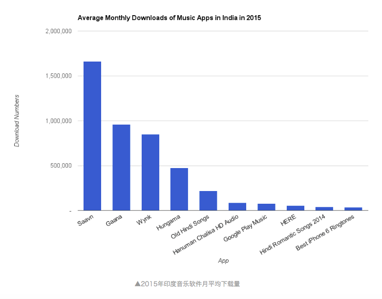Click the Wynk axis label
382x299 pixels.
point(144,219)
